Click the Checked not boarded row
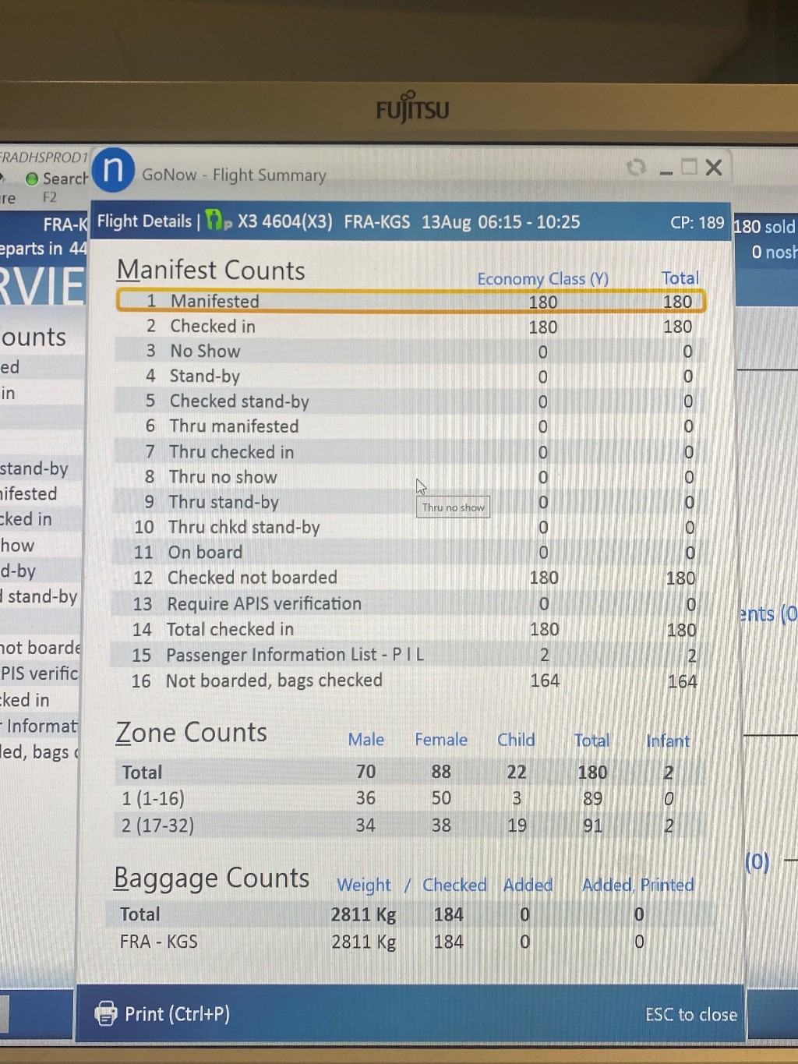This screenshot has width=798, height=1064. coord(411,578)
